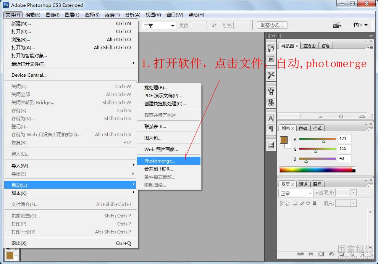Open the 正常 style dropdown in options bar
Image resolution: width=378 pixels, height=264 pixels.
(x=158, y=26)
